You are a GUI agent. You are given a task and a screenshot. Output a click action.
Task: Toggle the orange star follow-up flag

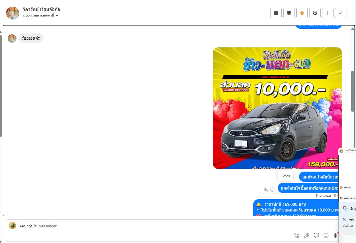[x=302, y=13]
